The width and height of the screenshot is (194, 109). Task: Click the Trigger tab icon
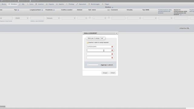(x=103, y=4)
